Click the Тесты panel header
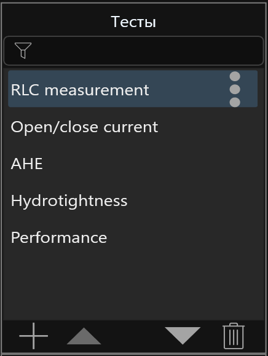Viewport: 268px width, 356px height. coord(133,22)
